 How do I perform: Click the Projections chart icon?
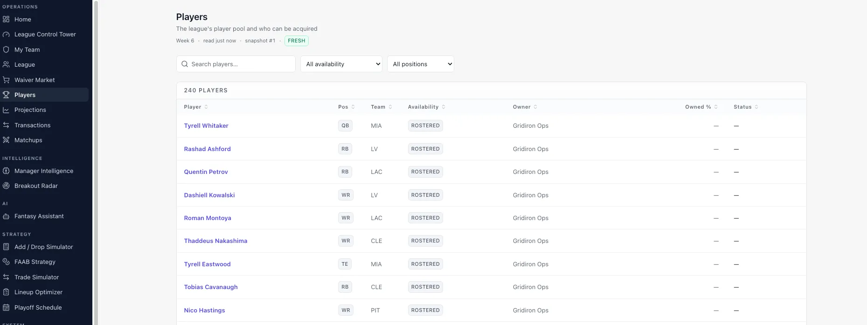click(6, 110)
